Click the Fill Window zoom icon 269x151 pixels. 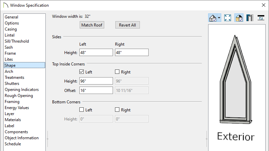228,18
